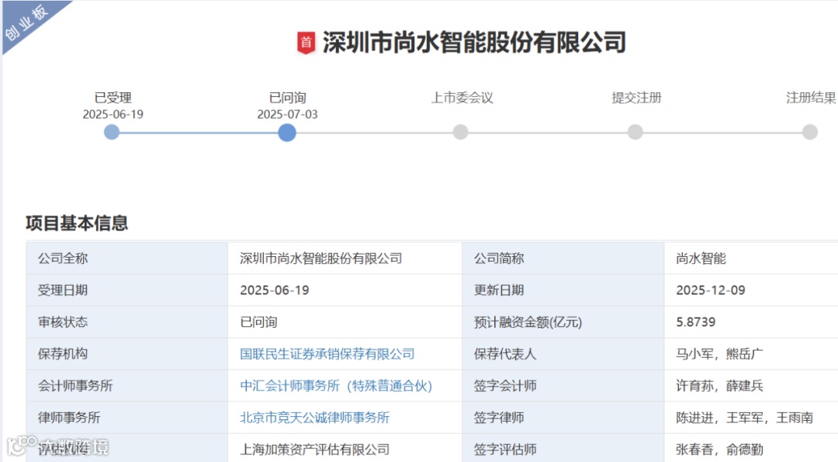The height and width of the screenshot is (462, 838).
Task: Click the 保荐代表人 label cell
Action: (563, 354)
